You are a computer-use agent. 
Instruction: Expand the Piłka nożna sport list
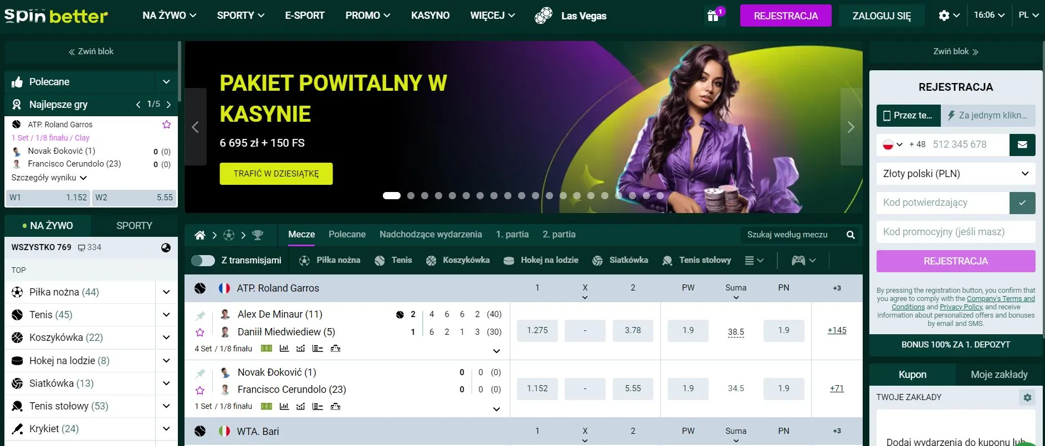point(166,292)
